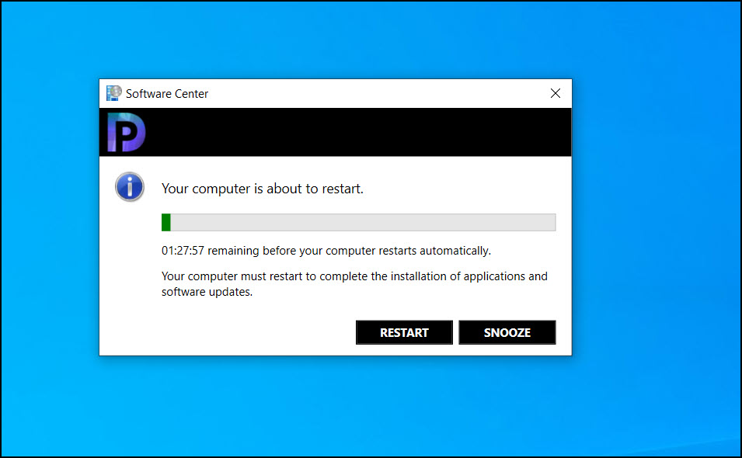The width and height of the screenshot is (742, 458).
Task: Close the Software Center dialog
Action: (x=556, y=94)
